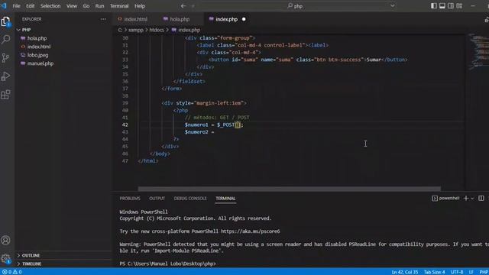Open the Run menu
This screenshot has width=489, height=275.
coord(99,6)
